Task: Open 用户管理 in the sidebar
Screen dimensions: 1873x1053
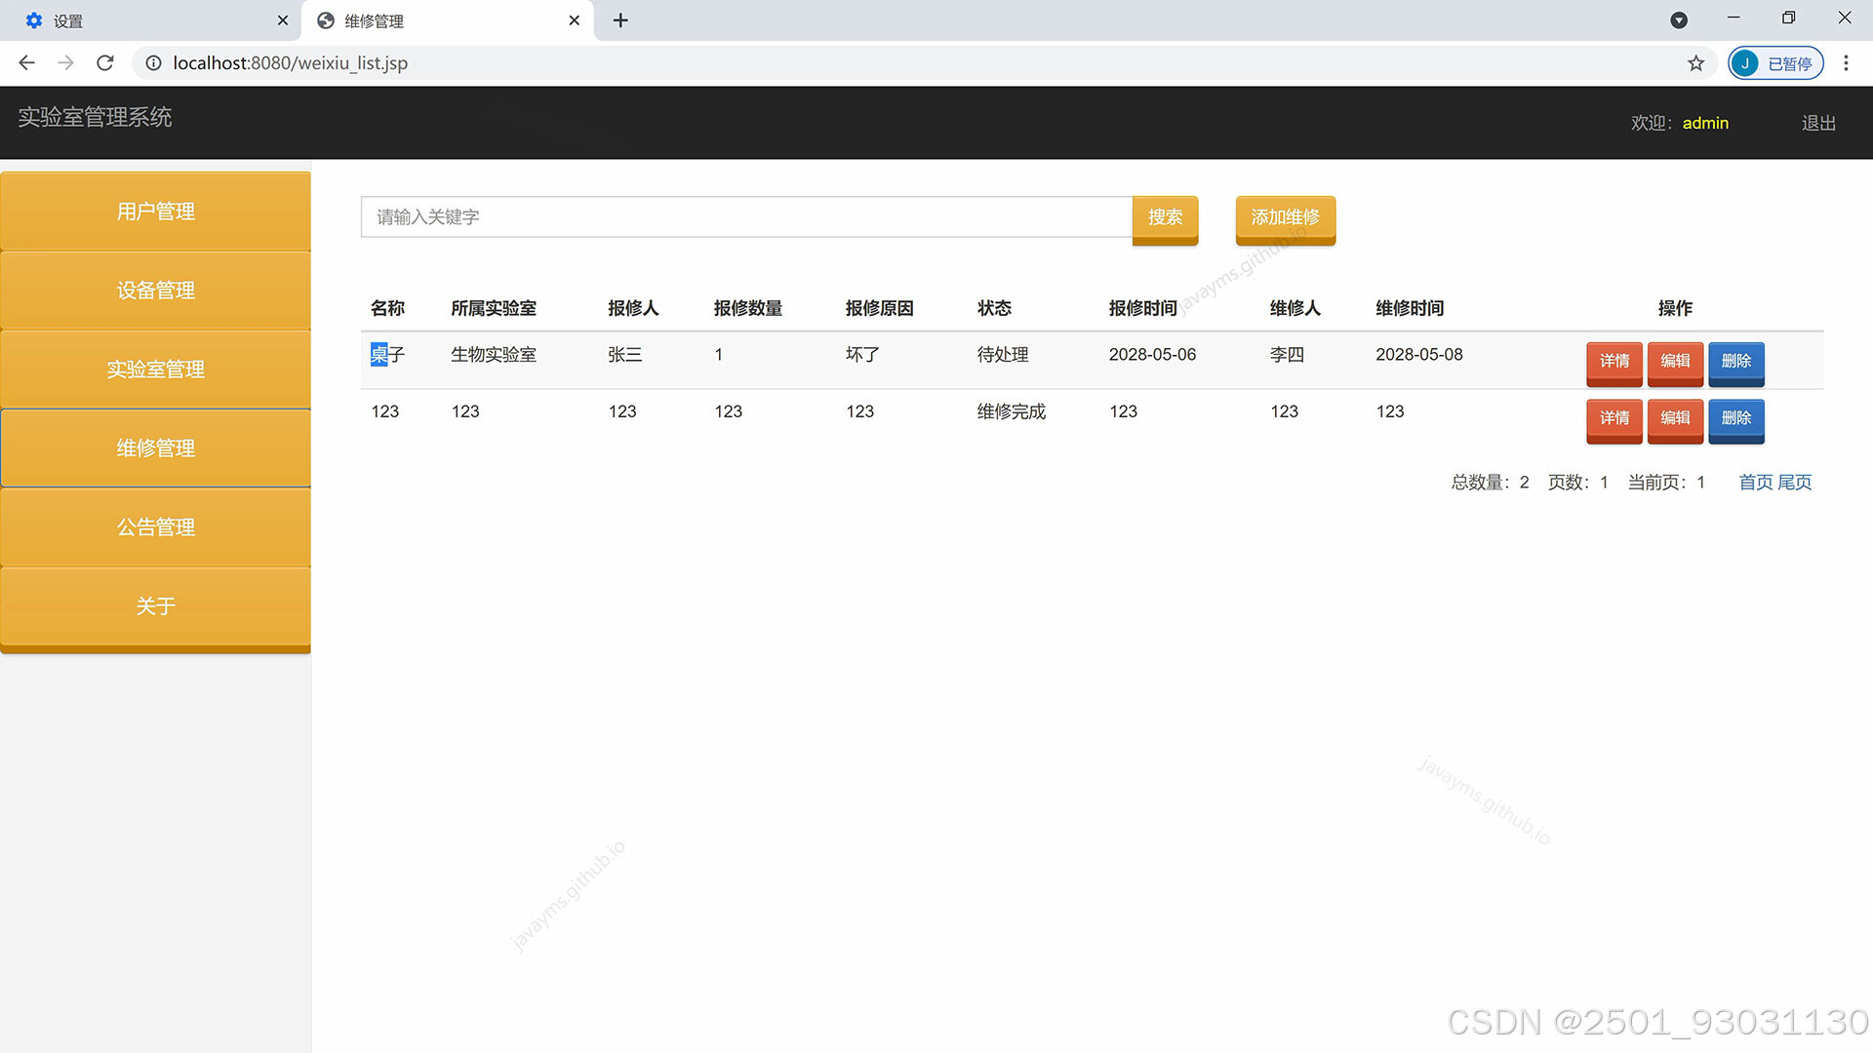Action: 156,212
